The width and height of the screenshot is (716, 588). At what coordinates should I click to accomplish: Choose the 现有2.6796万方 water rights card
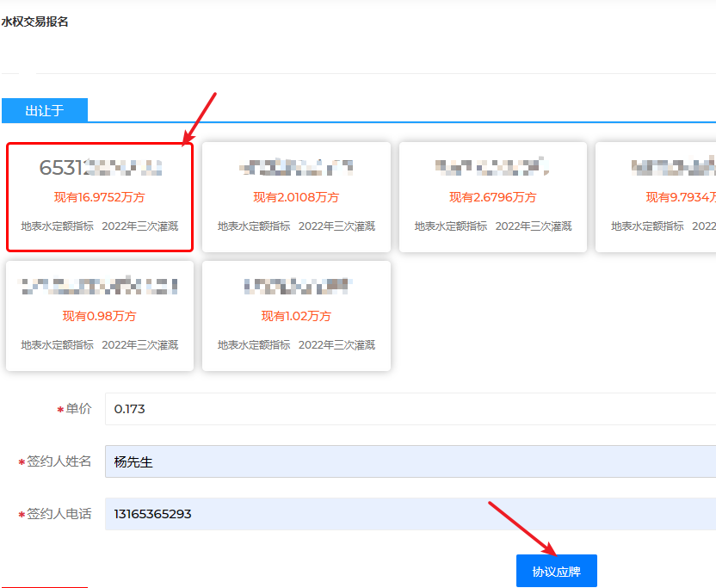coord(492,197)
